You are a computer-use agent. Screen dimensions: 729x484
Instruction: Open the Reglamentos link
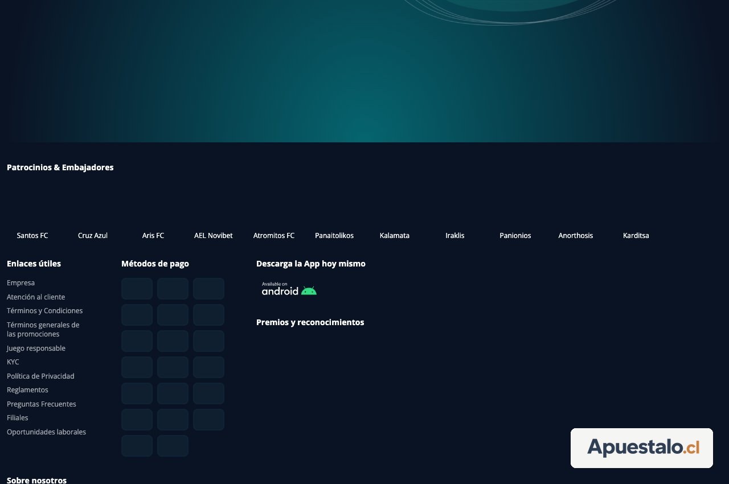[27, 390]
